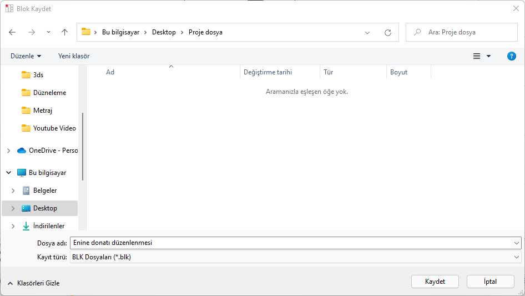
Task: Select Desktop in the sidebar
Action: 39,208
